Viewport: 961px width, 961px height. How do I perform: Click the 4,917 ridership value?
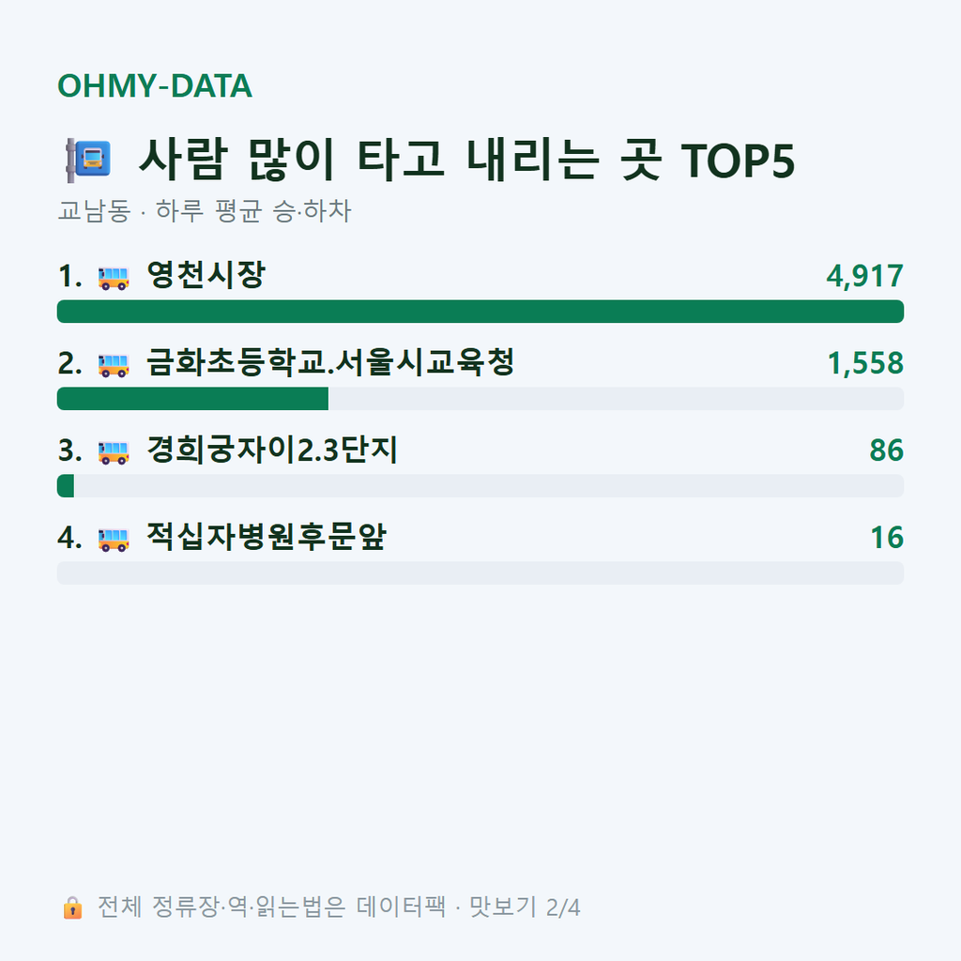pos(864,276)
